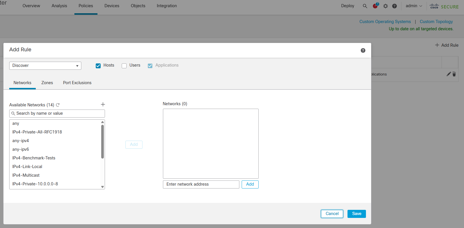Click the Available Networks scrollbar thumb

[102, 142]
